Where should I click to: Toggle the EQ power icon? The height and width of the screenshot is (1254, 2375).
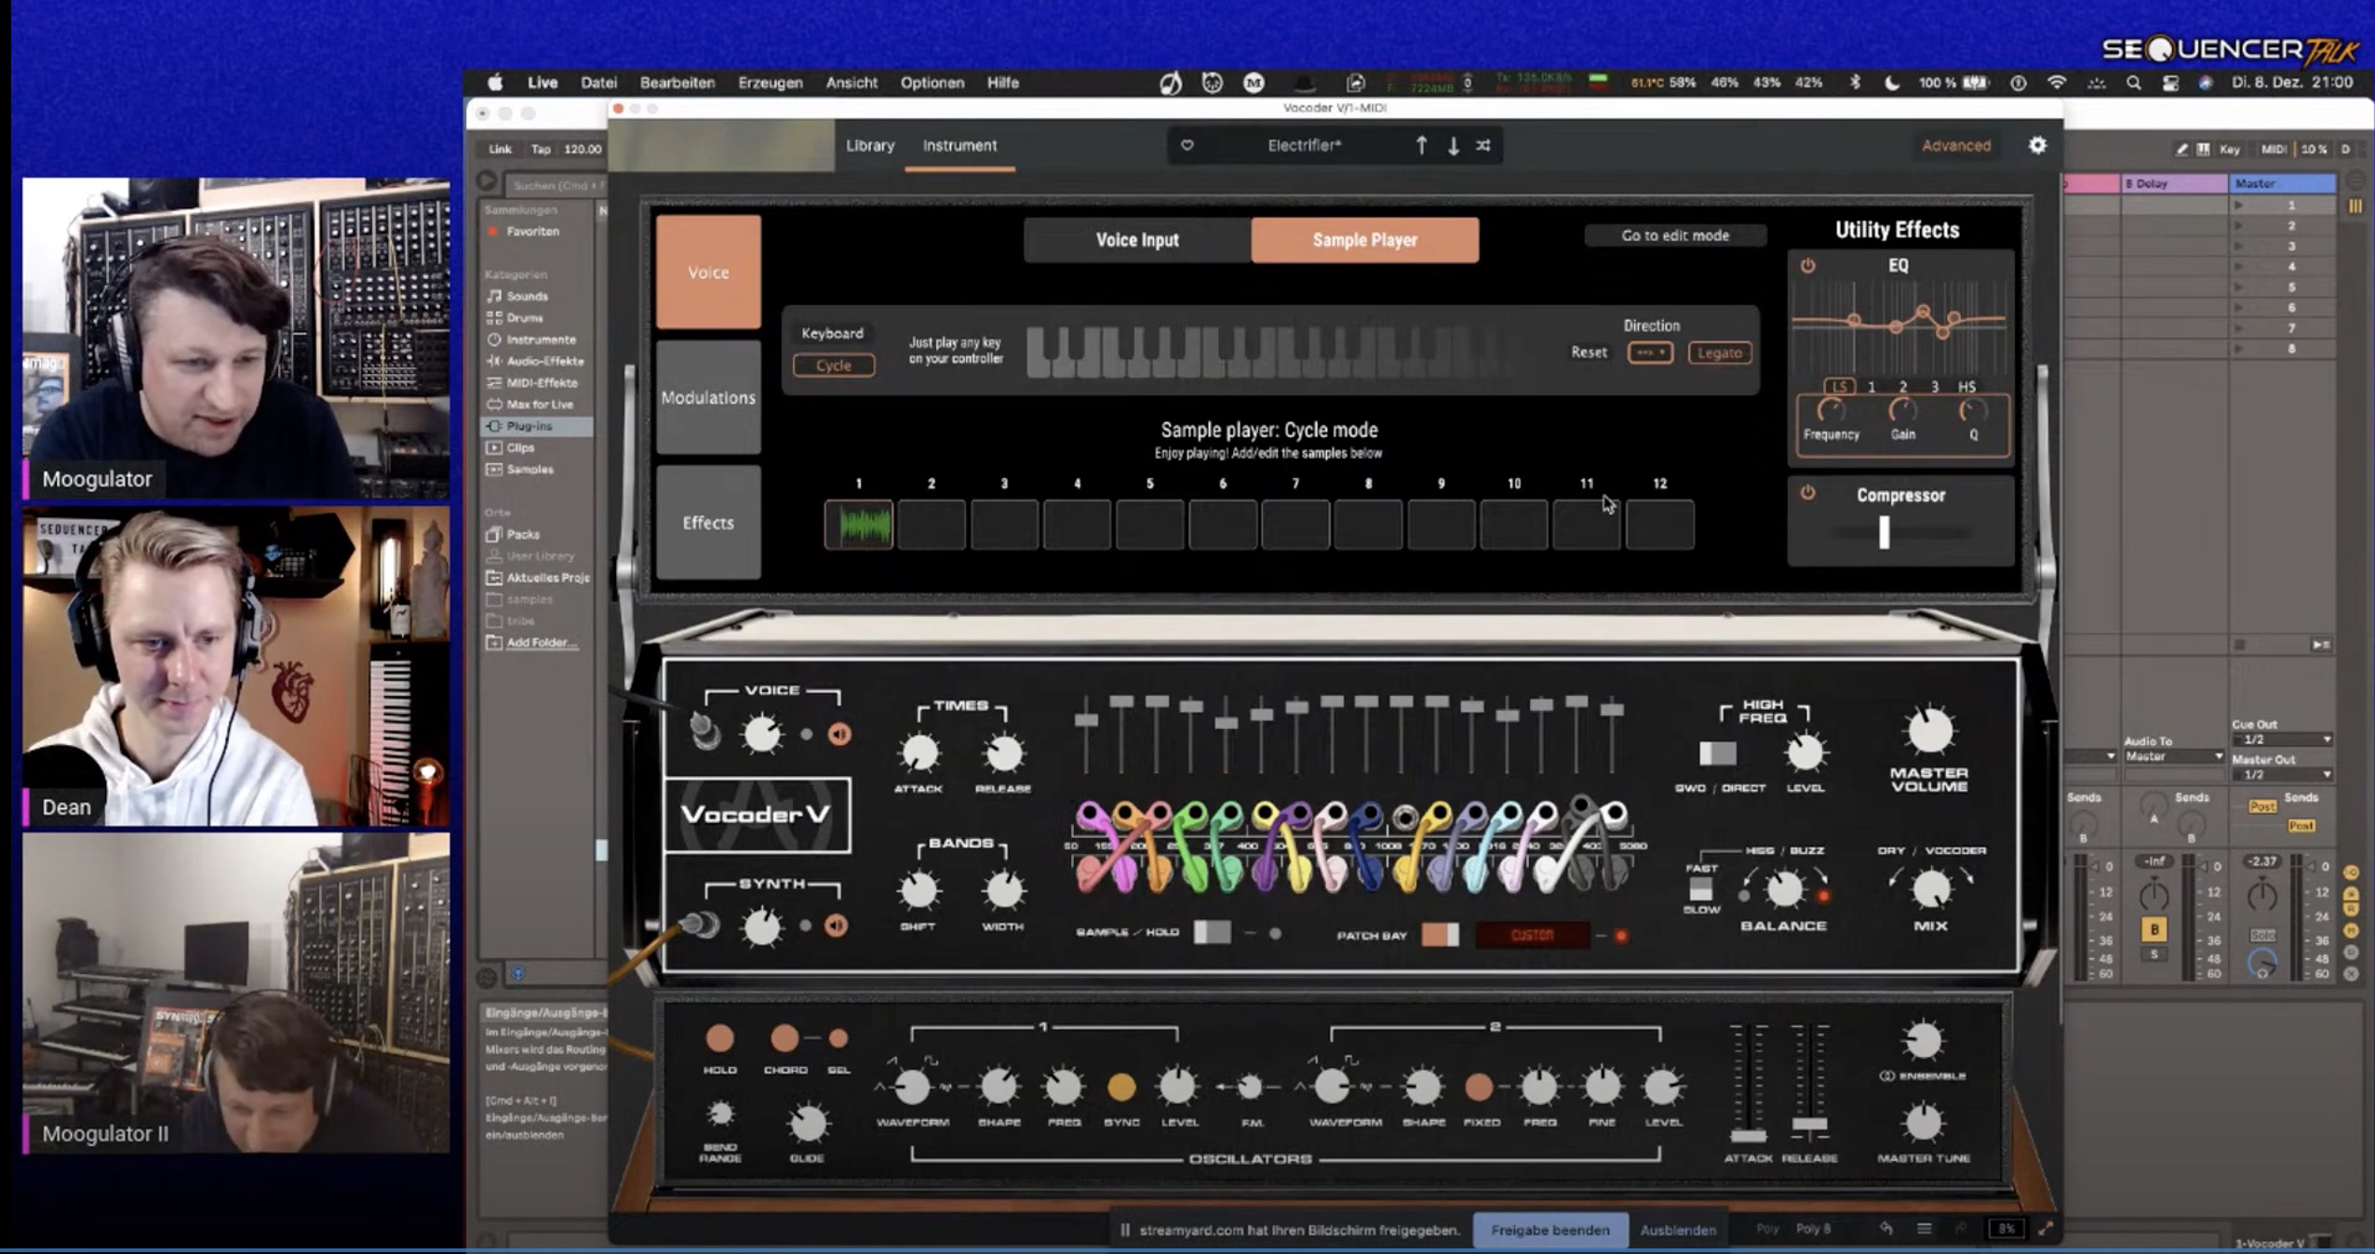point(1807,265)
